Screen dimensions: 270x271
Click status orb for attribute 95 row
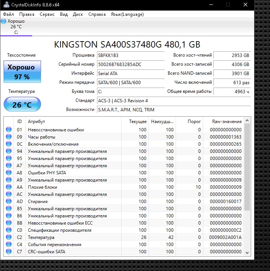point(9,158)
